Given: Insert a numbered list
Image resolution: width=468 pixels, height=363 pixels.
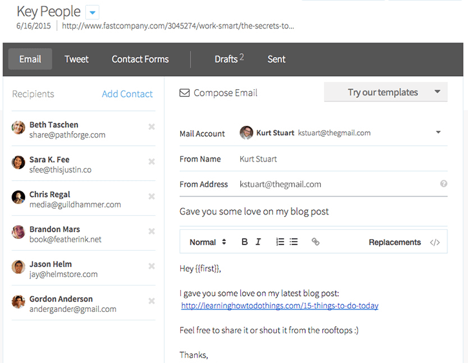Looking at the screenshot, I should point(280,242).
